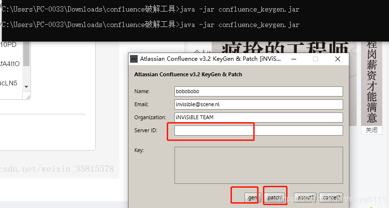Click the disabled maximize button of KeyGen window
The image size is (389, 208).
click(316, 59)
